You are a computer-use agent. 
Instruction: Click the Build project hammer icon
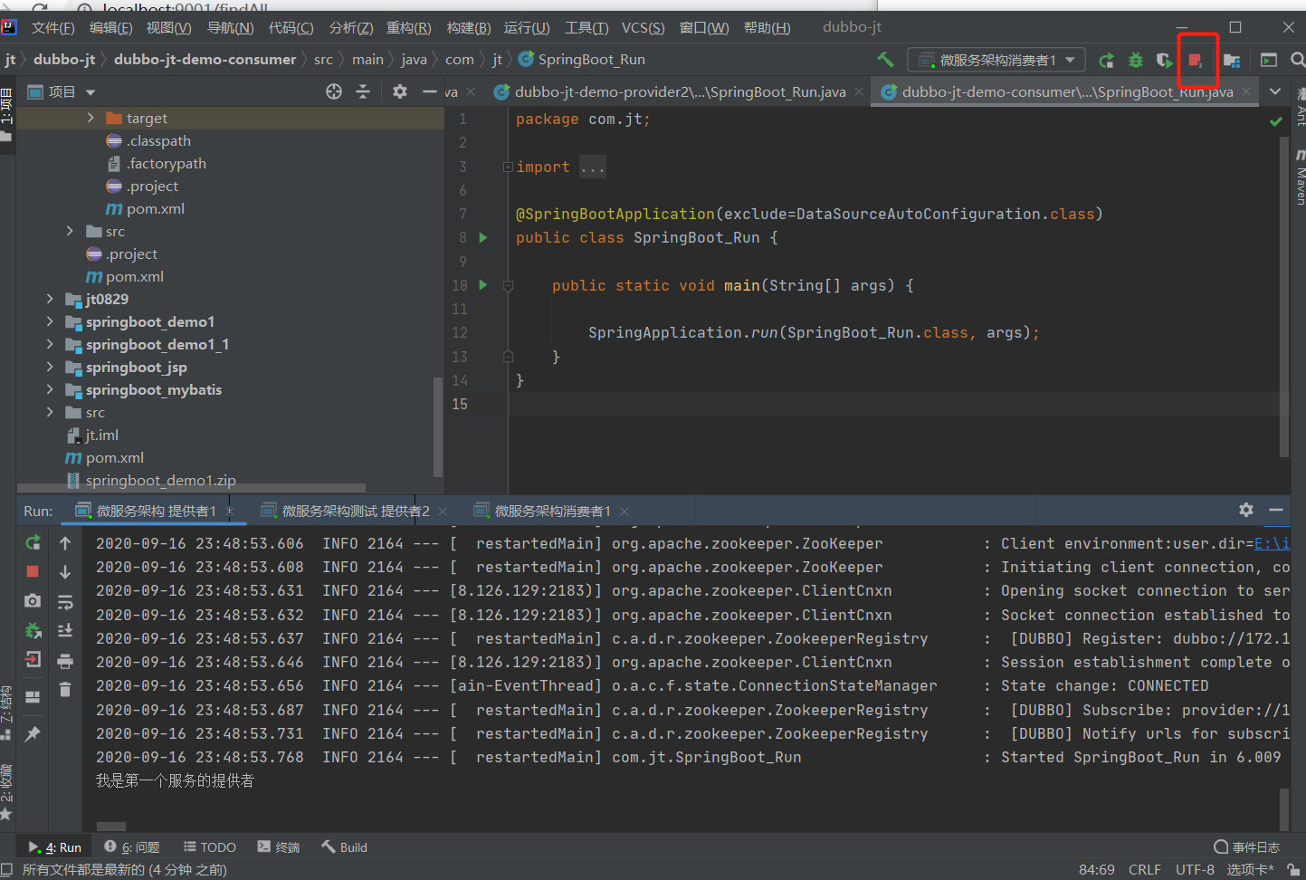[x=885, y=60]
